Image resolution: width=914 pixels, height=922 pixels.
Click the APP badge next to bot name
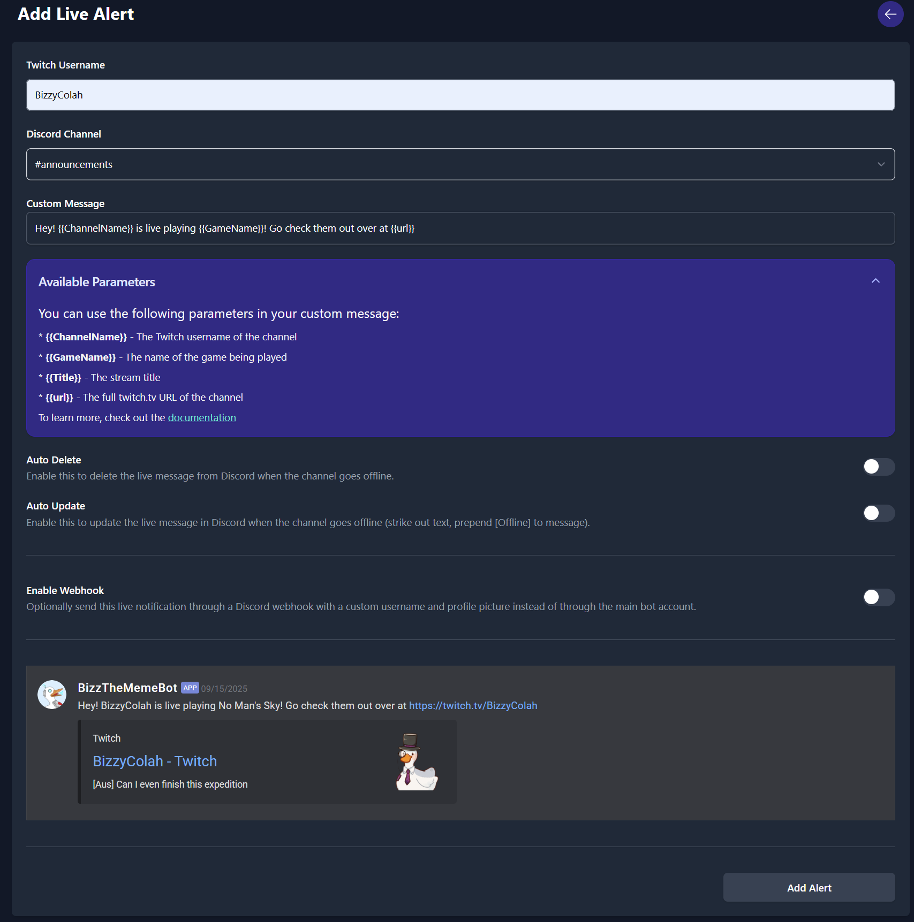click(190, 688)
